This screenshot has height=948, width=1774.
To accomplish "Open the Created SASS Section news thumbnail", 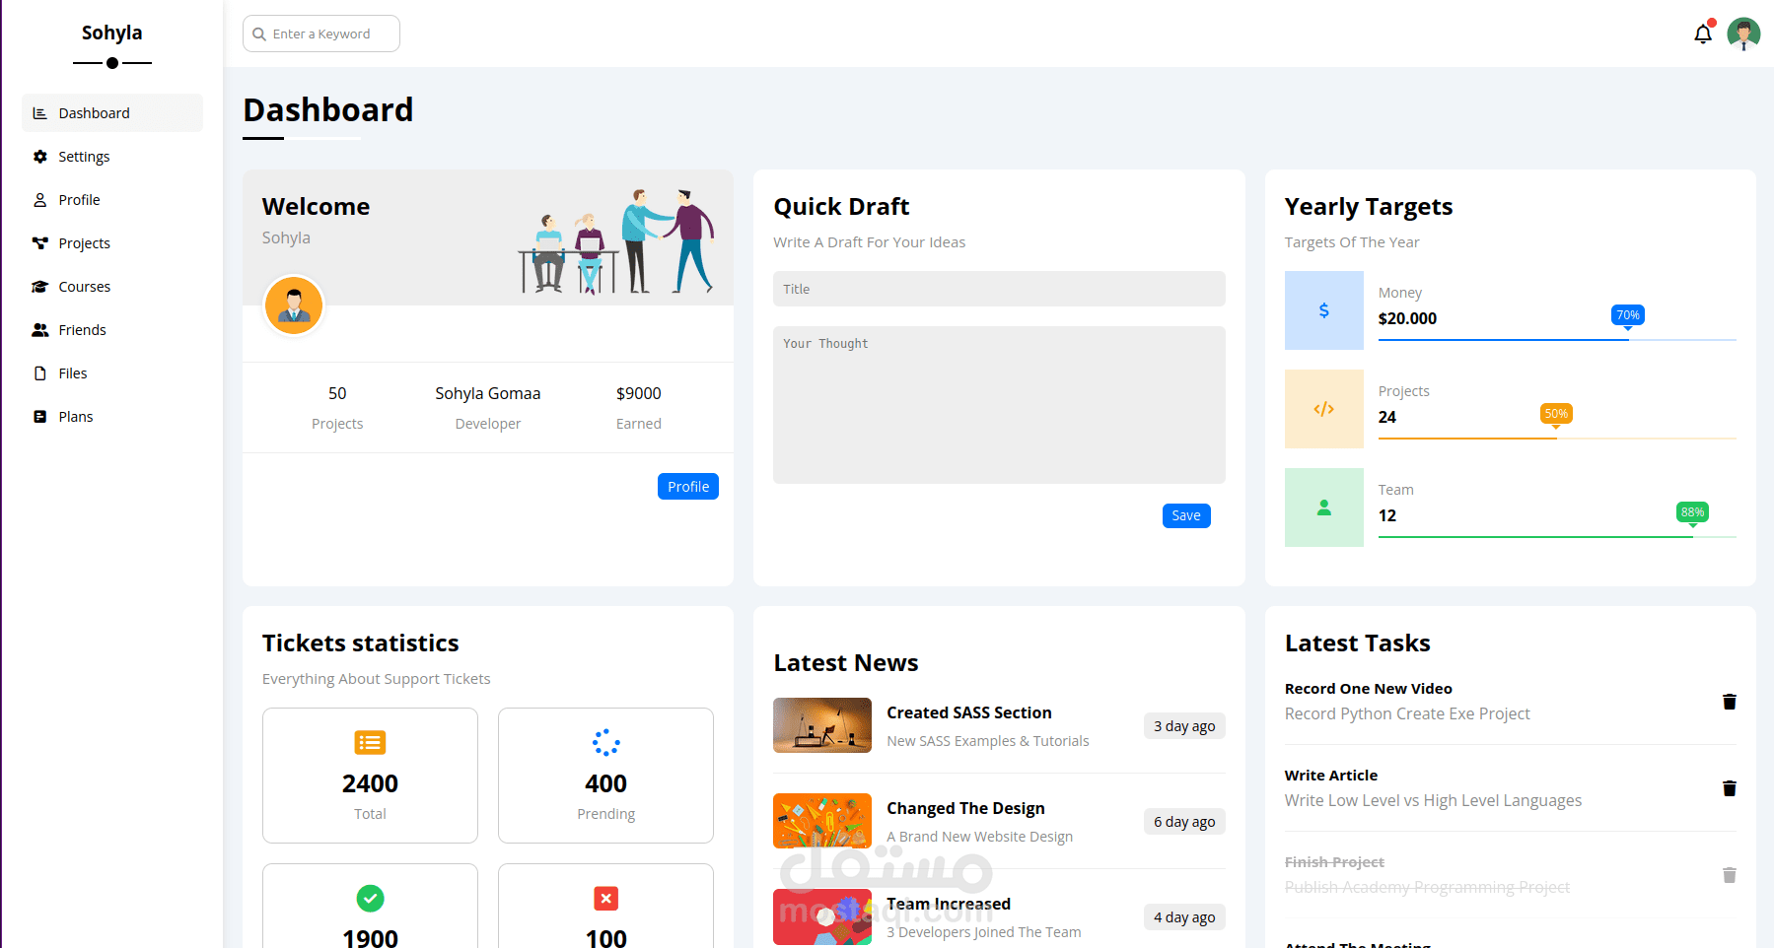I will coord(821,725).
